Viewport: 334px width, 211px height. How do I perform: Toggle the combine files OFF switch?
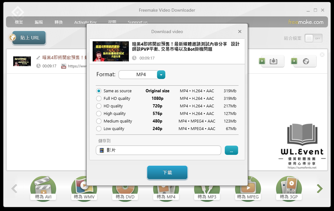click(x=313, y=38)
